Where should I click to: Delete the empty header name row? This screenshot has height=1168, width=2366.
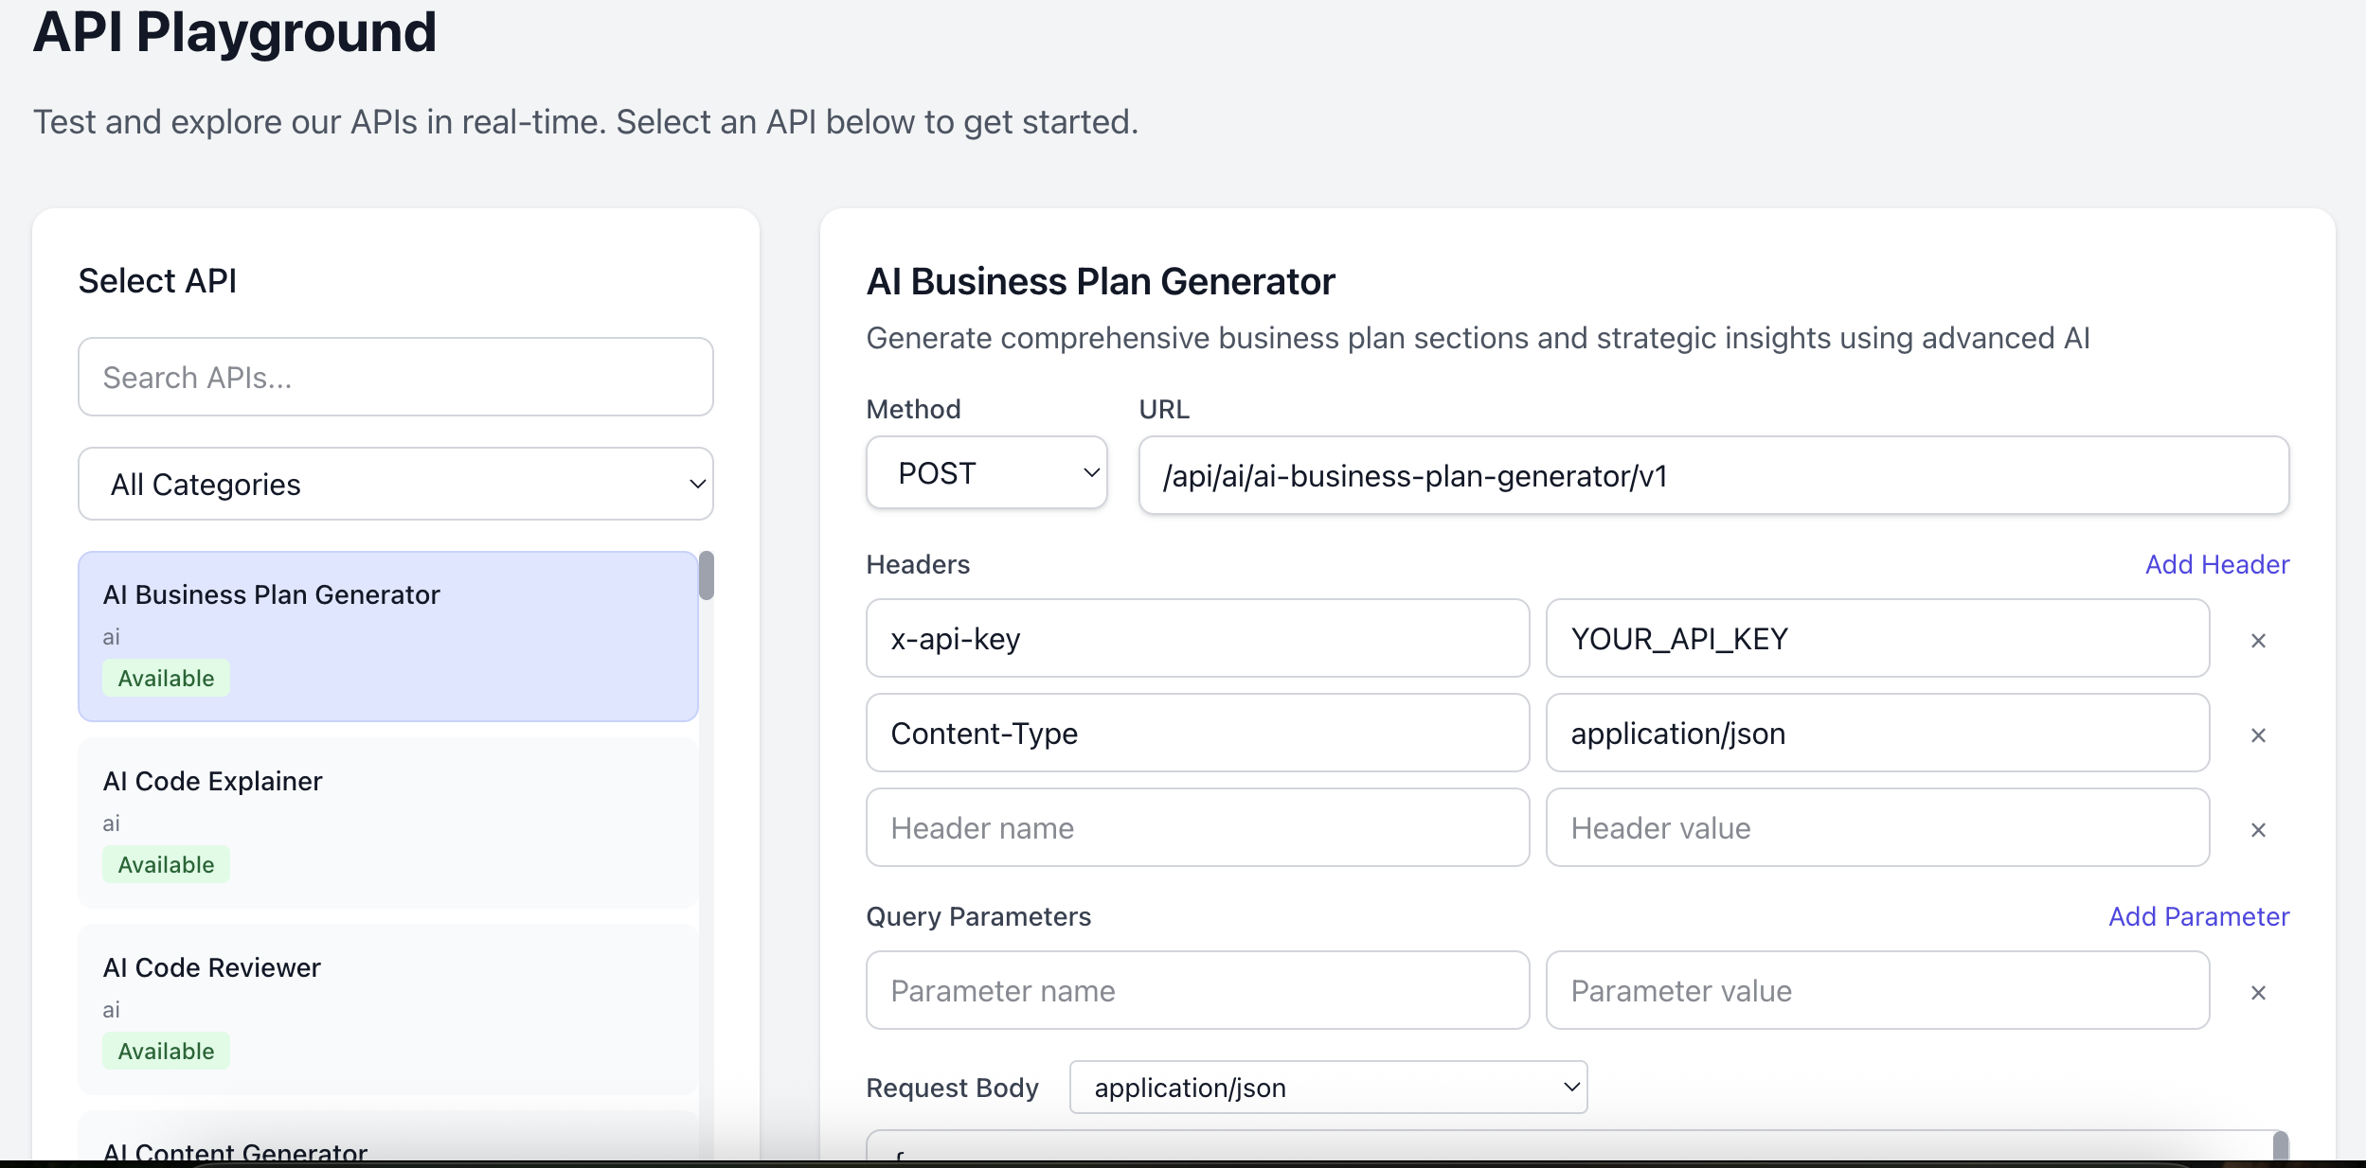click(x=2258, y=830)
